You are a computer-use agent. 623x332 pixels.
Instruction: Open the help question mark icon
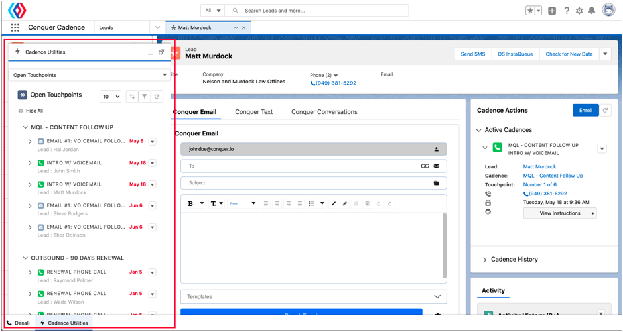click(567, 11)
